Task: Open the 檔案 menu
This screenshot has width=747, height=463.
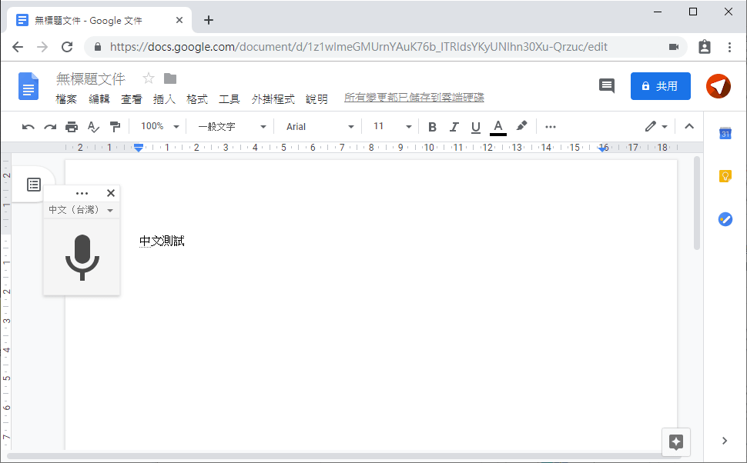Action: point(65,99)
